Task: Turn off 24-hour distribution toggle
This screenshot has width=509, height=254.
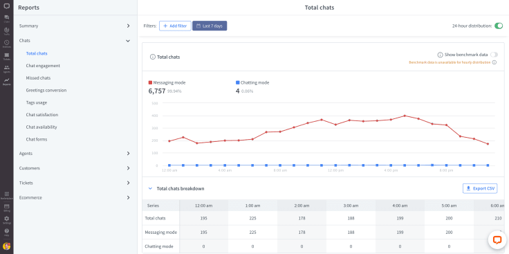Action: (x=499, y=26)
